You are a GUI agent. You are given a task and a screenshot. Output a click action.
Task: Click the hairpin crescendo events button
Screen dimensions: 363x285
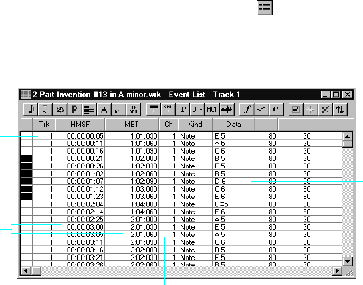coord(261,109)
